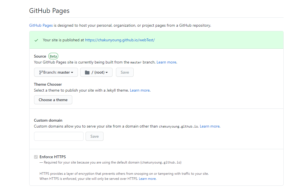
Task: Click the Choose a theme button
Action: (53, 100)
